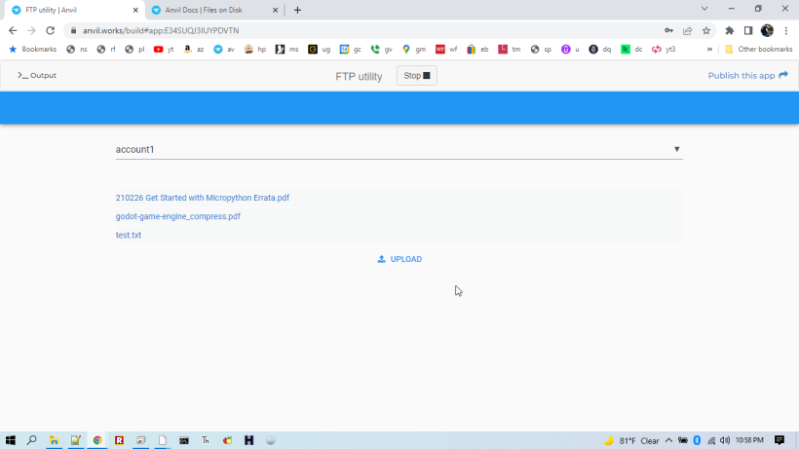Show hidden system tray icons

coord(668,440)
